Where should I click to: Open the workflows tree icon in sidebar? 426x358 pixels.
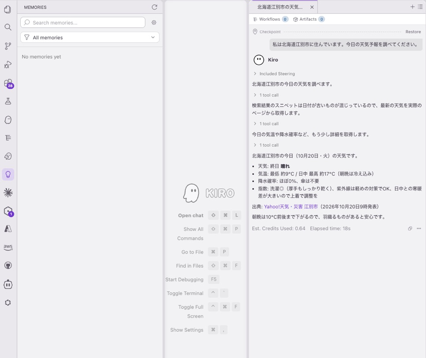(x=8, y=138)
